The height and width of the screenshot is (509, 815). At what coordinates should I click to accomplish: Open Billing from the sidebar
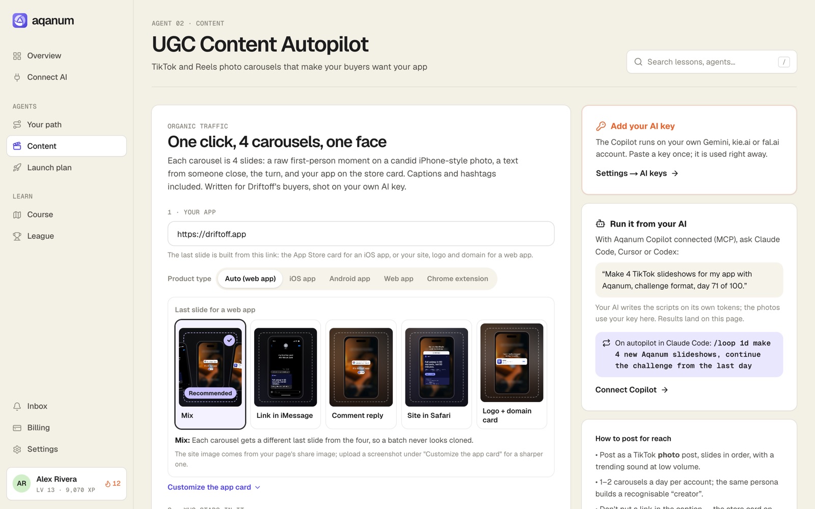(x=67, y=428)
